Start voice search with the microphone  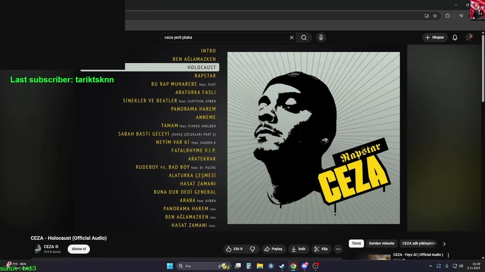click(321, 37)
